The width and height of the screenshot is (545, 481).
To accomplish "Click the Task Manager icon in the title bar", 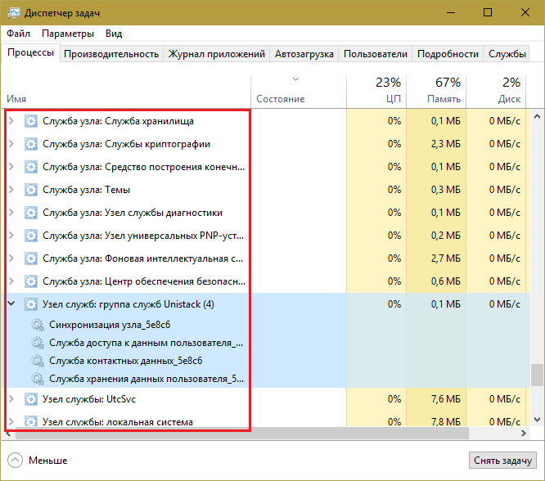I will click(14, 13).
